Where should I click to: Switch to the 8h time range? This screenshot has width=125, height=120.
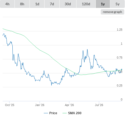[x=22, y=4]
